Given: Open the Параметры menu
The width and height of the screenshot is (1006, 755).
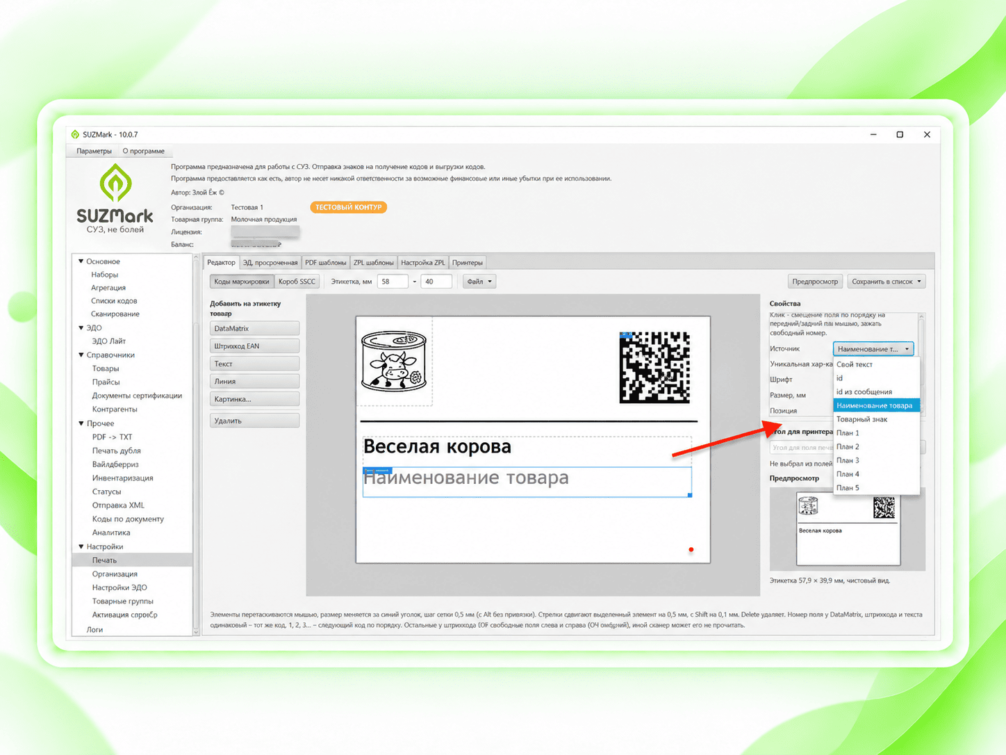Looking at the screenshot, I should [x=94, y=151].
